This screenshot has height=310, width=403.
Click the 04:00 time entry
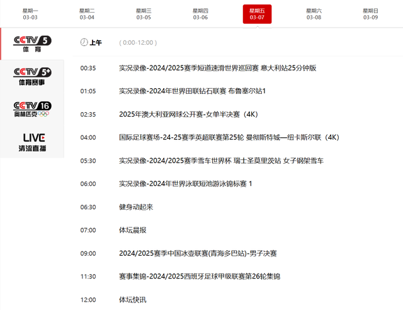pyautogui.click(x=88, y=137)
